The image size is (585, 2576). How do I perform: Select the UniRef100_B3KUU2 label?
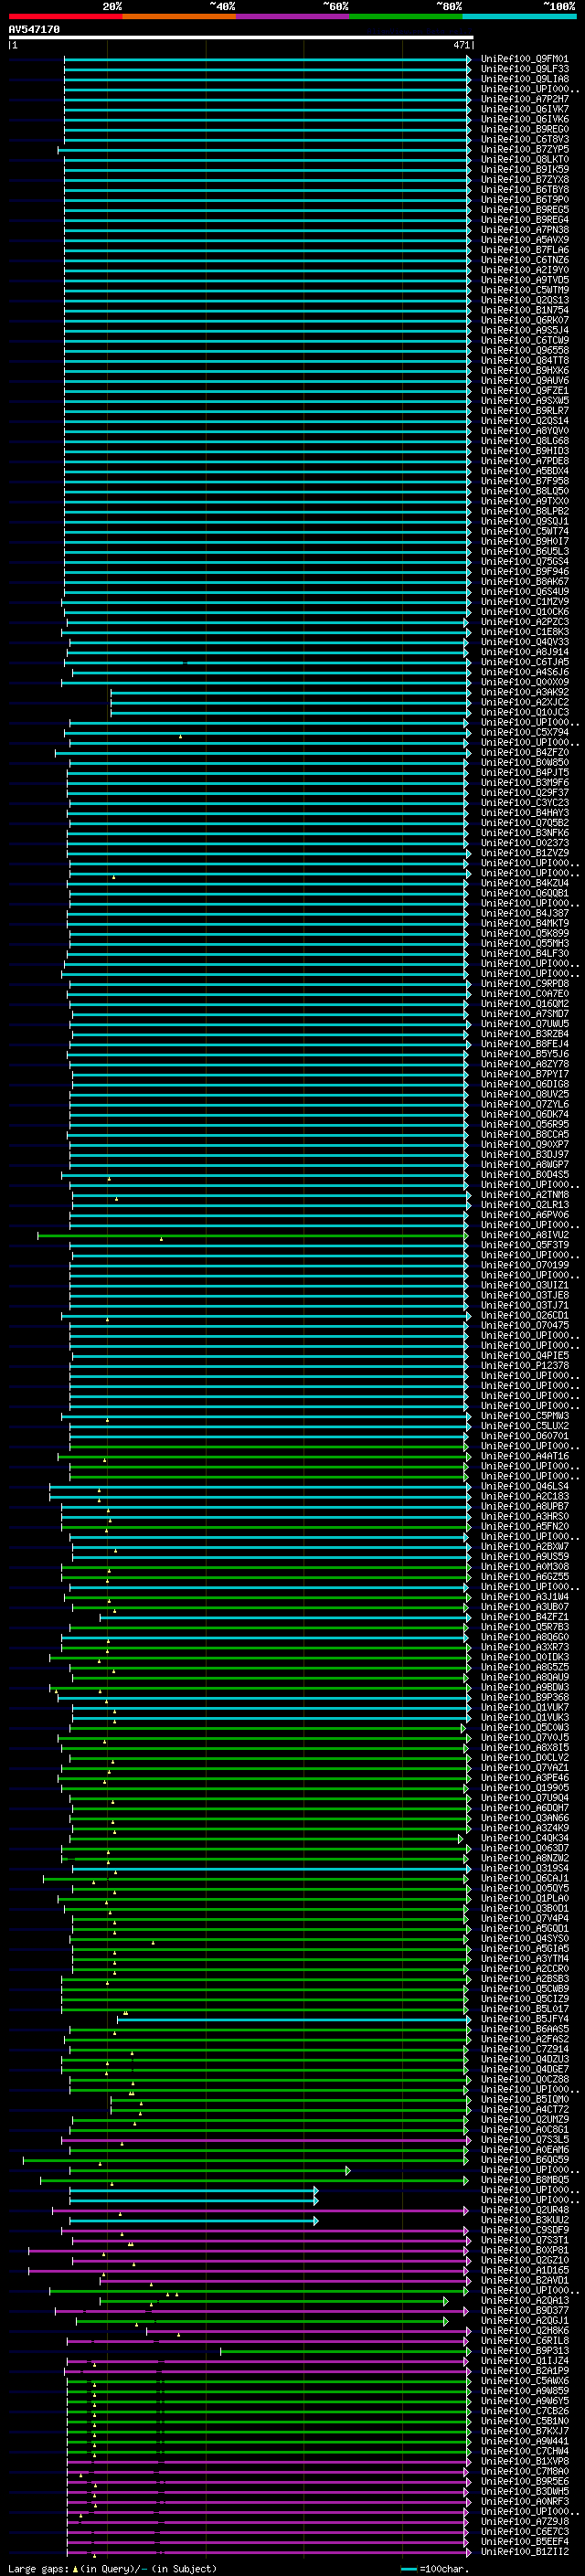click(524, 2220)
